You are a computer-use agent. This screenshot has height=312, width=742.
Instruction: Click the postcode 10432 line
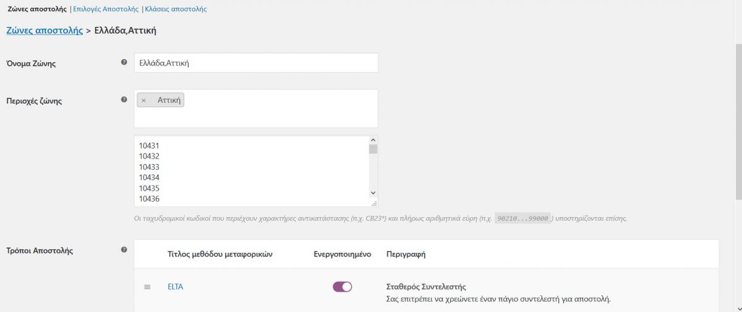149,157
